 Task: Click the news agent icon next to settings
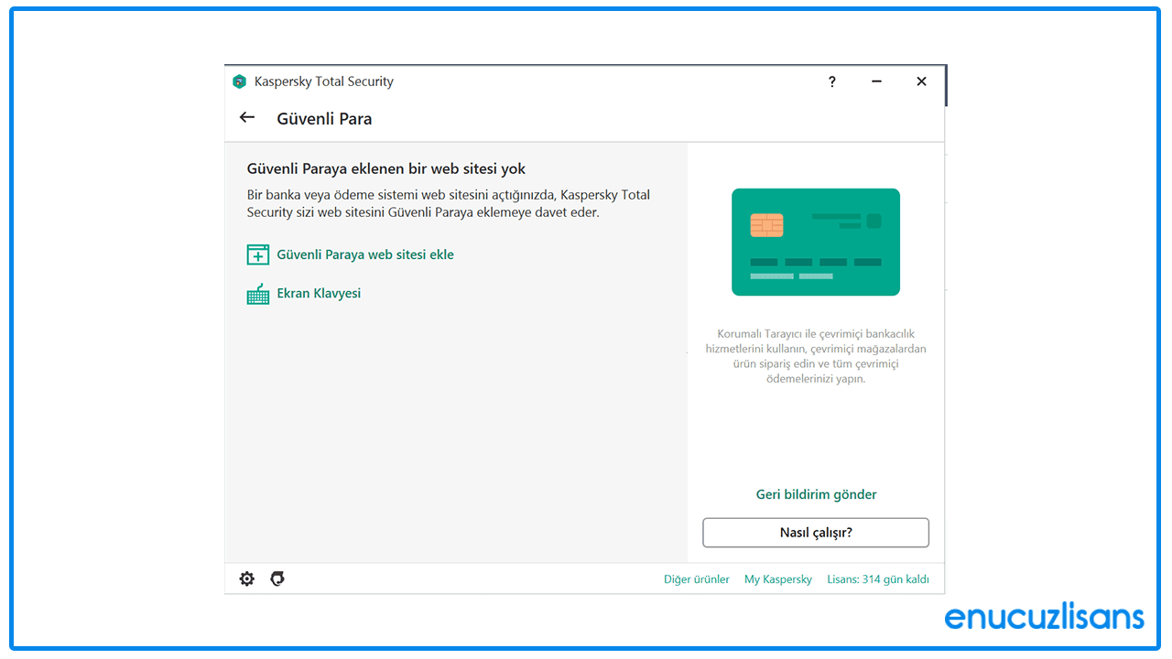pyautogui.click(x=277, y=578)
